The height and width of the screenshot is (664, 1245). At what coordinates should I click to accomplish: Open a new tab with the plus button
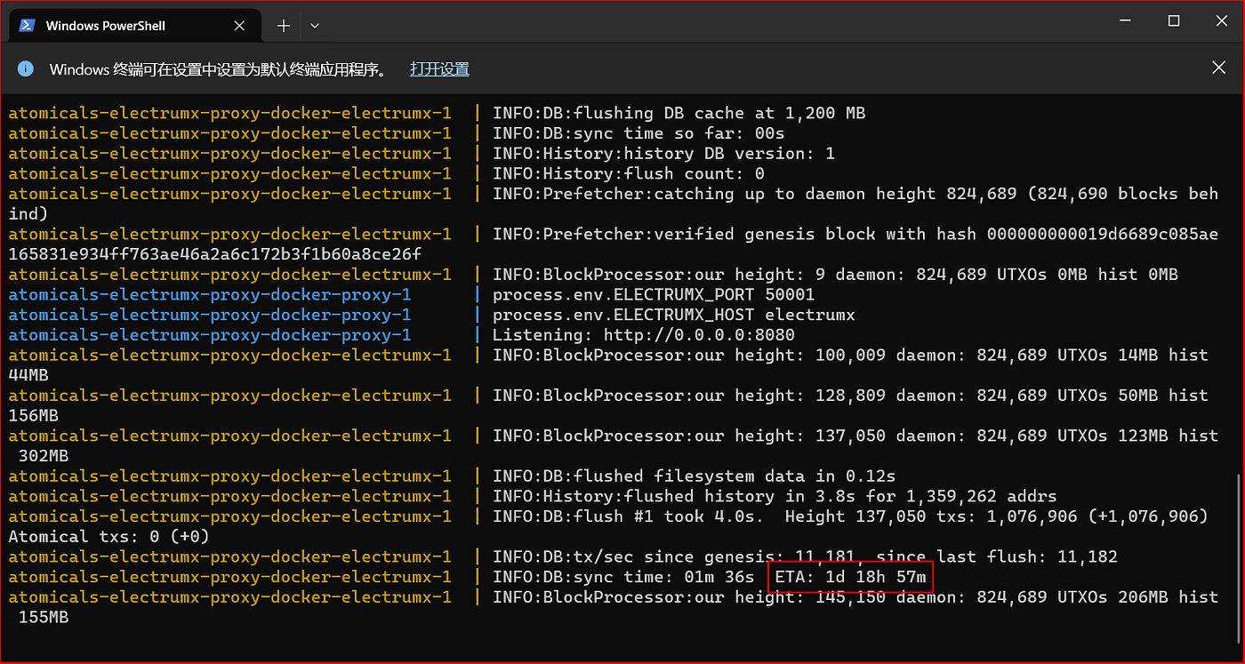[x=284, y=26]
